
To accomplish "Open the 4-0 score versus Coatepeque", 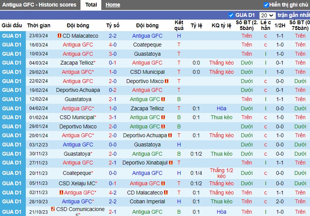I will coord(113,45).
